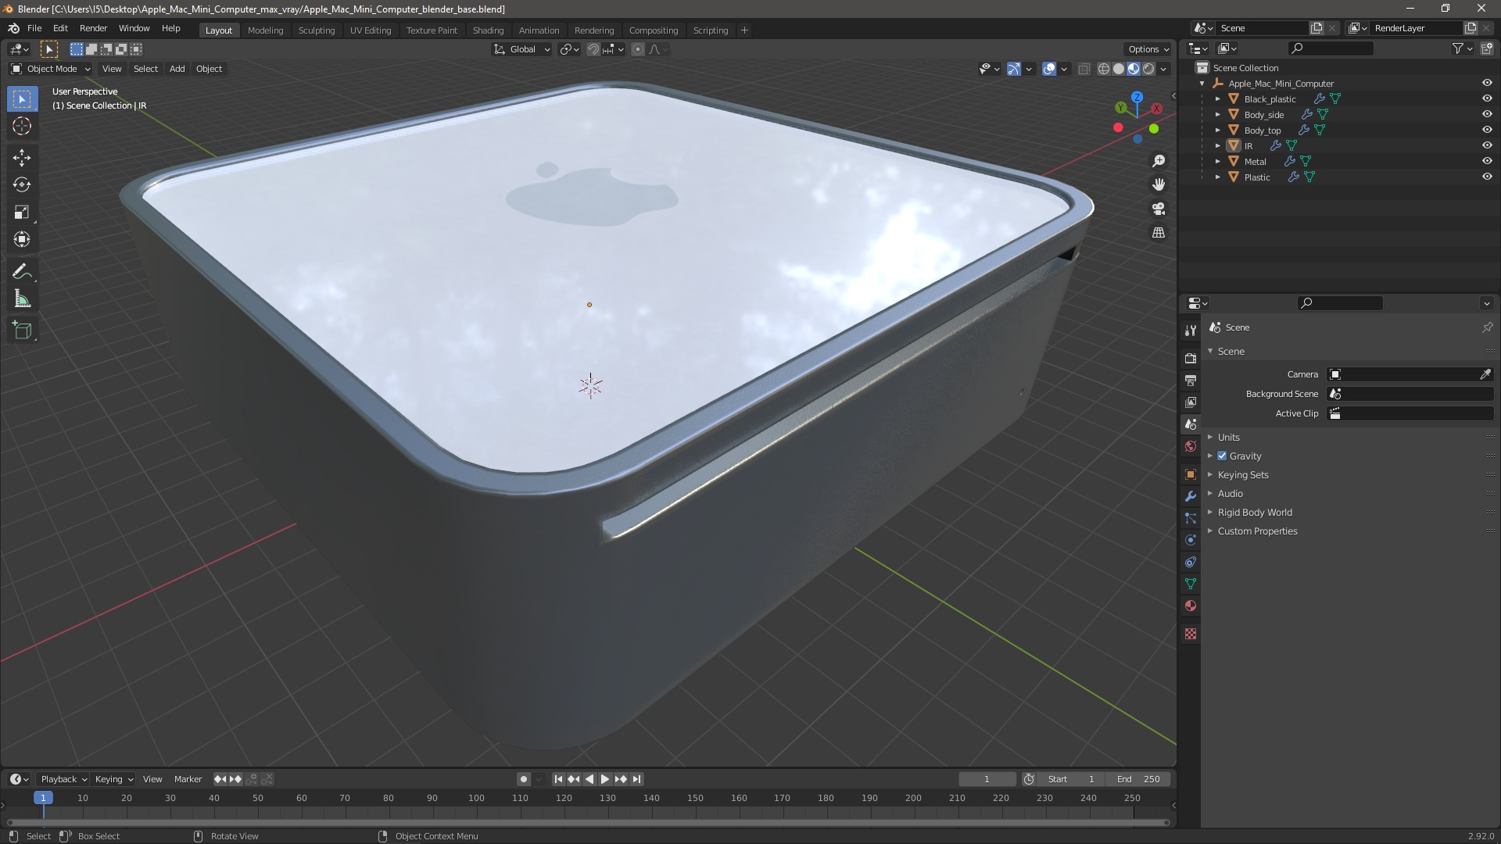The height and width of the screenshot is (844, 1501).
Task: Select the Transform tool
Action: point(22,239)
